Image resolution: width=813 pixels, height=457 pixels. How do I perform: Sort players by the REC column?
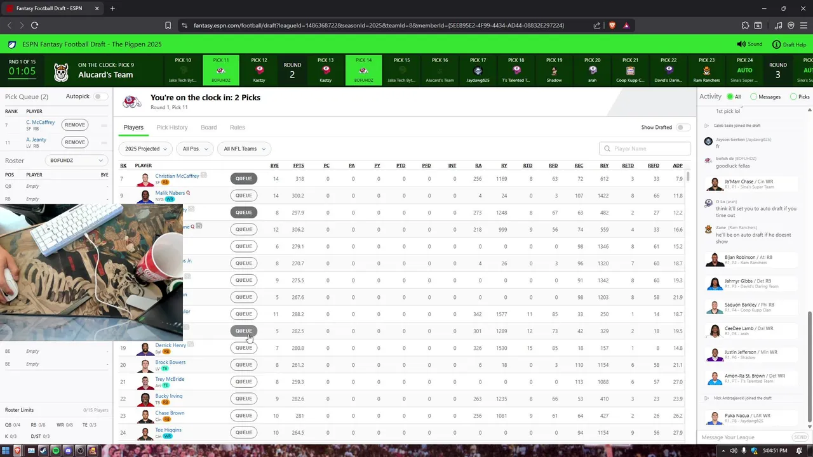[x=579, y=166]
